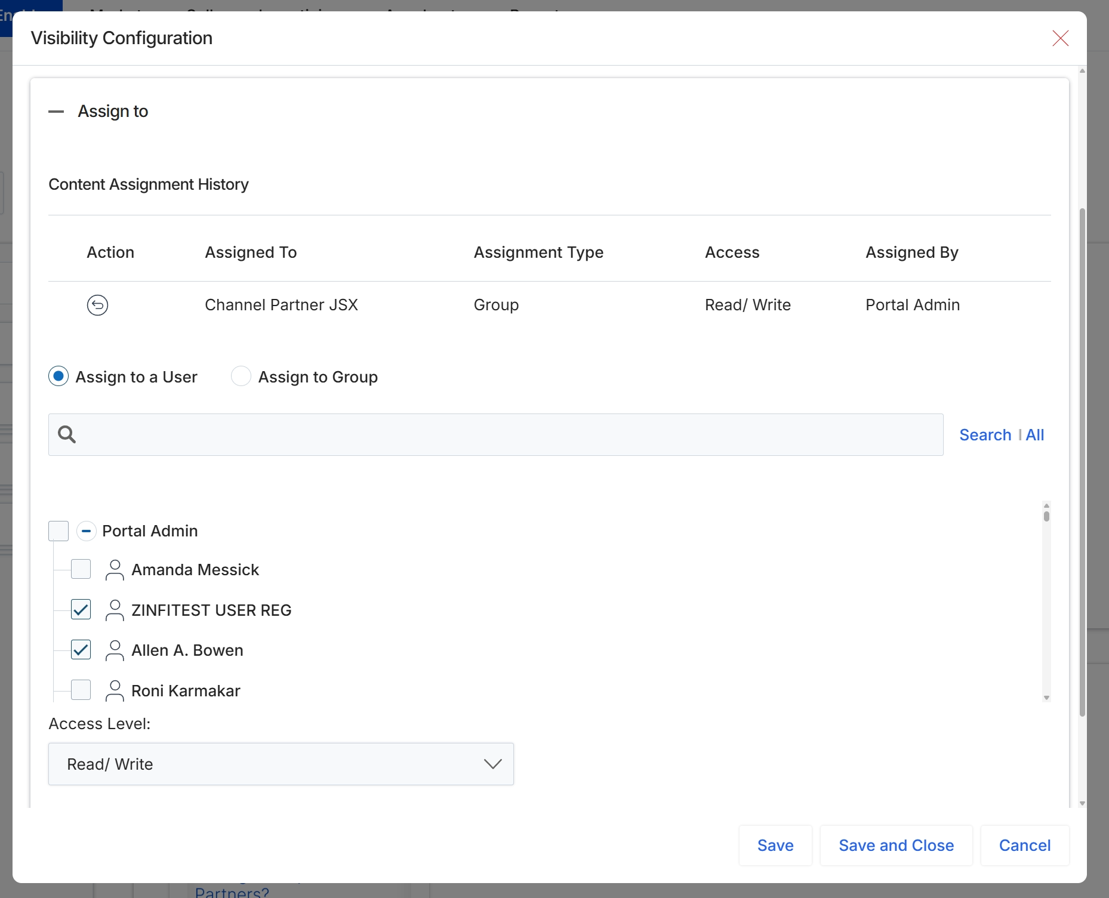Click the Cancel button
The width and height of the screenshot is (1109, 898).
point(1025,845)
